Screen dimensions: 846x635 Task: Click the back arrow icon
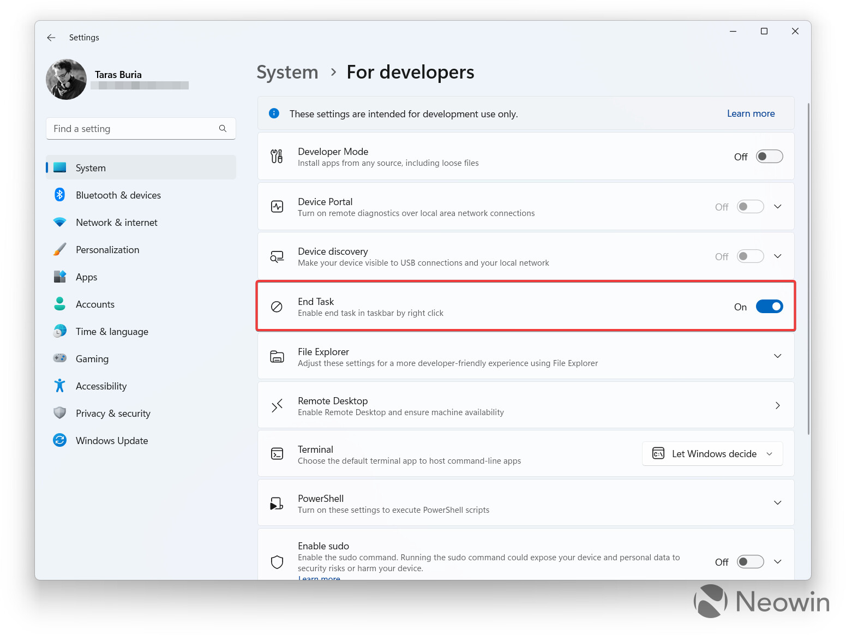(51, 38)
